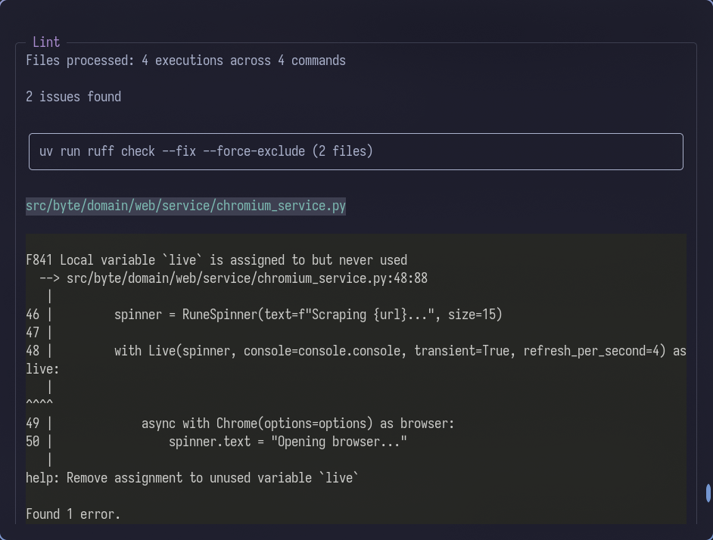The height and width of the screenshot is (540, 713).
Task: Click the caret markers under the error
Action: click(39, 402)
